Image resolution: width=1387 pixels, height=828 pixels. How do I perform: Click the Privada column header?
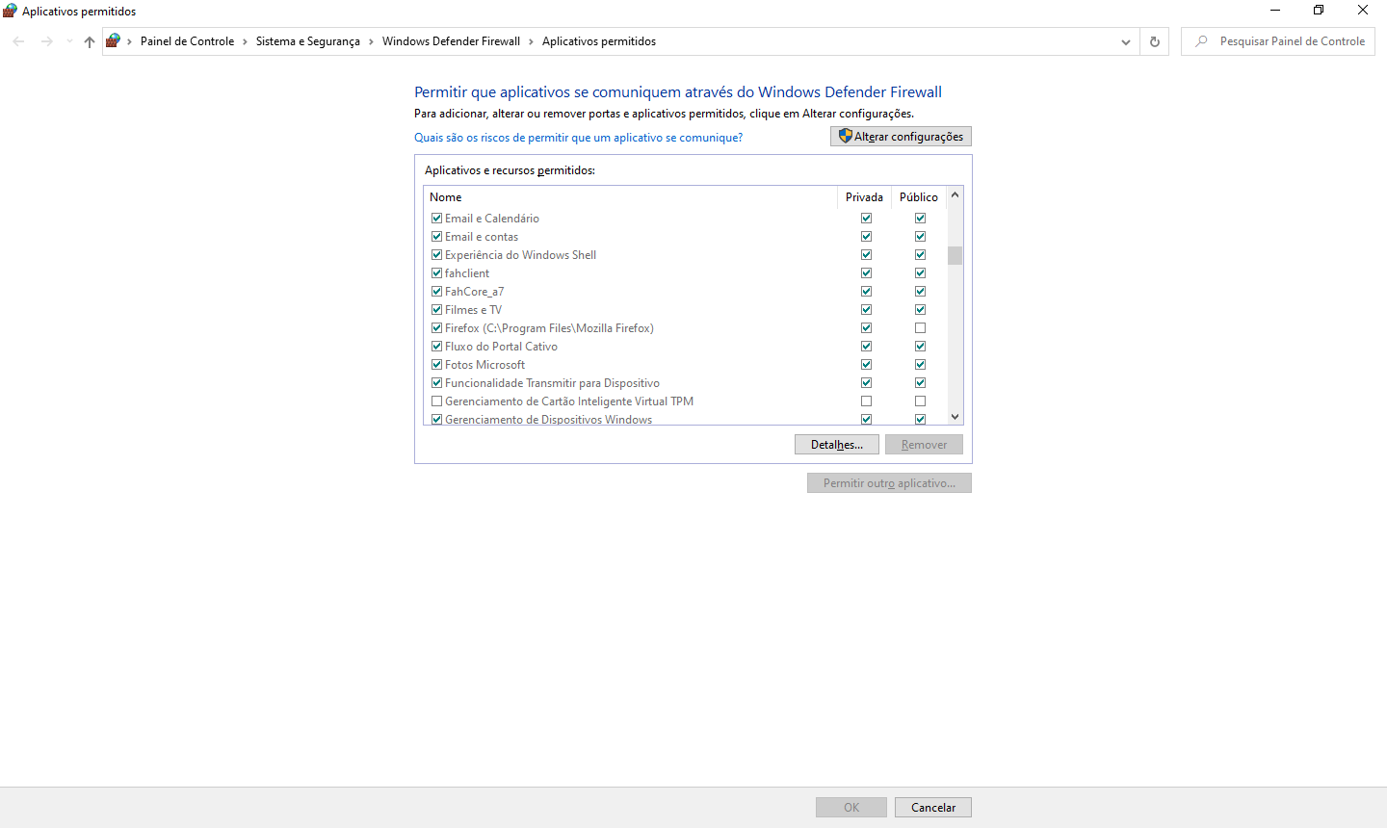[x=864, y=197]
